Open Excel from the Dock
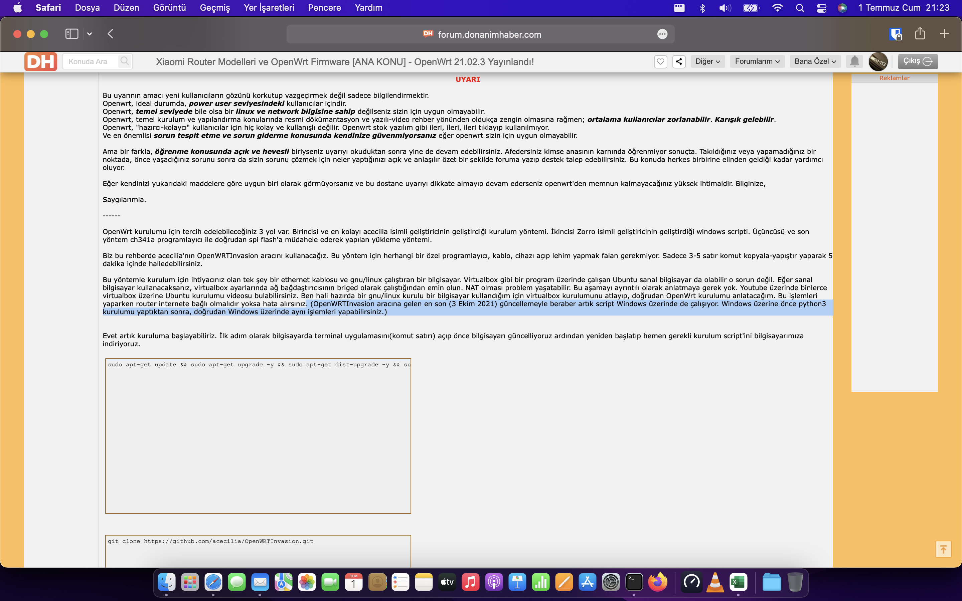 point(738,582)
